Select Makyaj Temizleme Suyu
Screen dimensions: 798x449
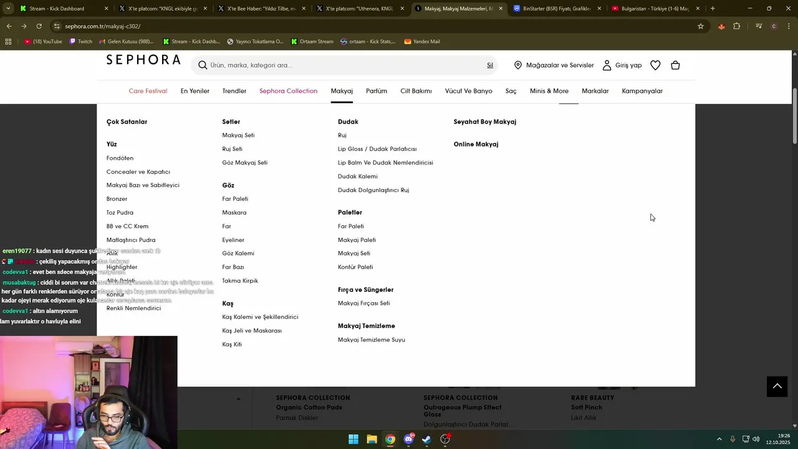coord(372,340)
